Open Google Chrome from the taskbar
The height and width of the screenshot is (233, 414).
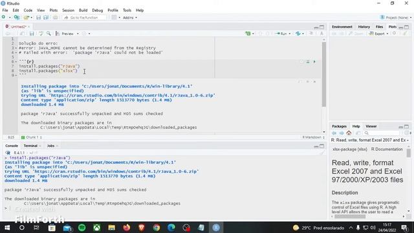click(157, 227)
